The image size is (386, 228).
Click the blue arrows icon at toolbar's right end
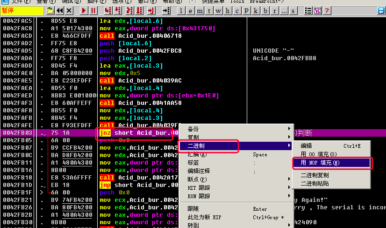click(x=381, y=11)
